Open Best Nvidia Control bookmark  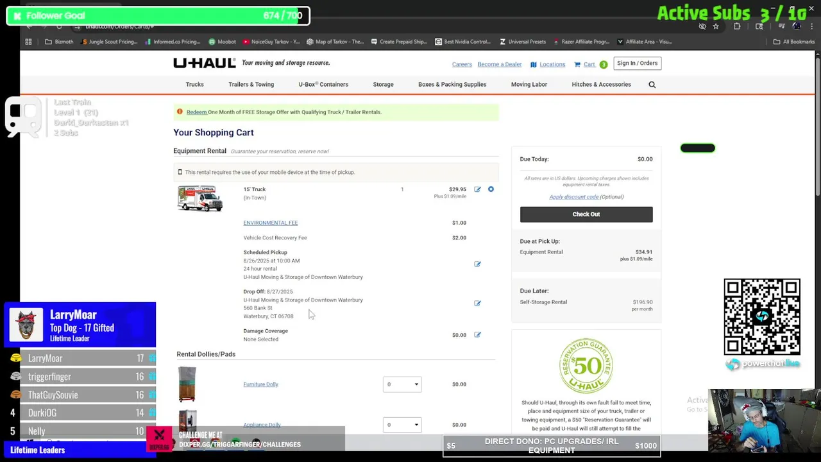pos(463,42)
